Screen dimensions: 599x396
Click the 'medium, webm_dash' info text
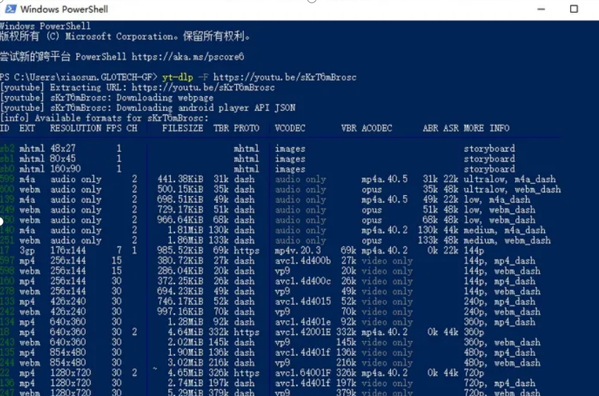[x=507, y=240]
